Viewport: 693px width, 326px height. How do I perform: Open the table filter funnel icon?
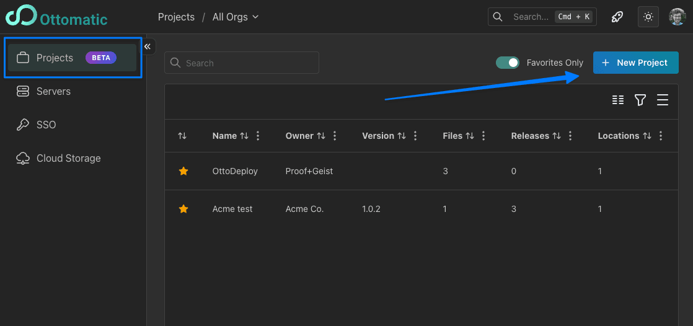[x=640, y=100]
